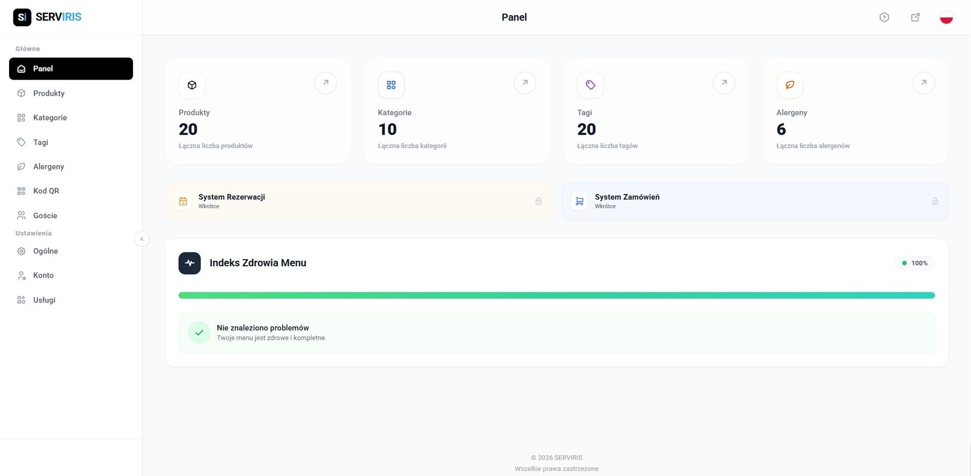
Task: Click the arrow icon on Produkty card
Action: point(325,83)
